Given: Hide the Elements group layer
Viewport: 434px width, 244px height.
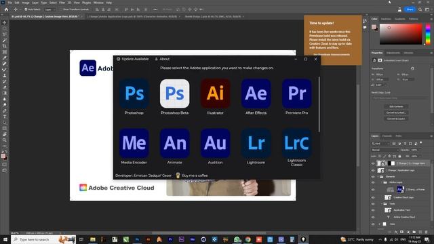Looking at the screenshot, I should pyautogui.click(x=373, y=176).
